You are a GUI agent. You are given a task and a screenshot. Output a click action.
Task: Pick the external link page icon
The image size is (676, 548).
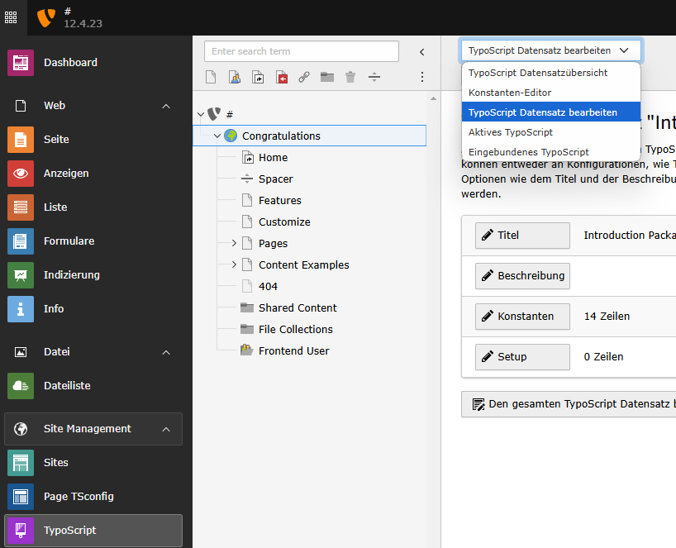click(x=304, y=77)
